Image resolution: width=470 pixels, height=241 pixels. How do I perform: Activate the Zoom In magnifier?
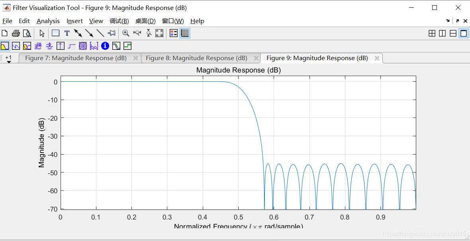[126, 33]
